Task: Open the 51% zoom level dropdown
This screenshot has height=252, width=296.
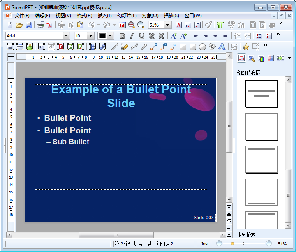Action: [167, 25]
